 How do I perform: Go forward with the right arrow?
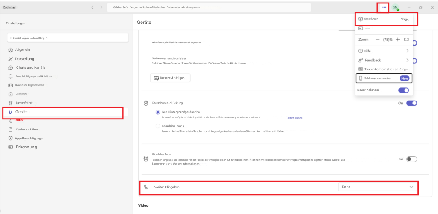(101, 7)
